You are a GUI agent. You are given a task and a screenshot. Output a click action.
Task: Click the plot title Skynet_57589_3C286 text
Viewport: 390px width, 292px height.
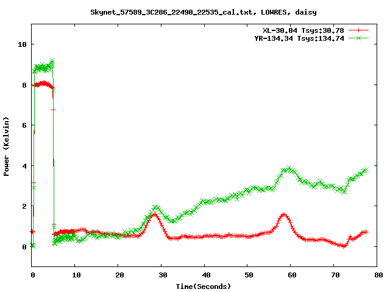[x=204, y=12]
